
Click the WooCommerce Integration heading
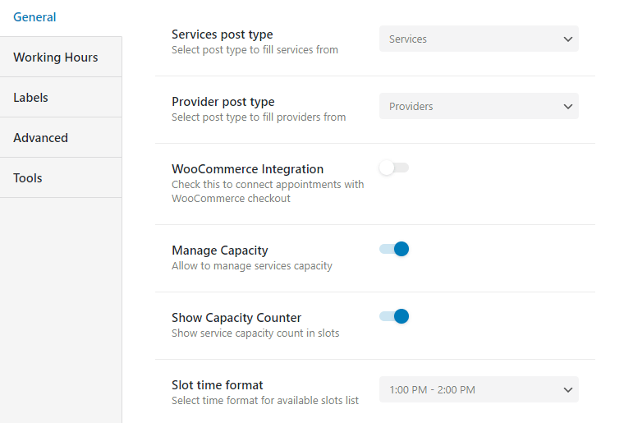(x=247, y=169)
